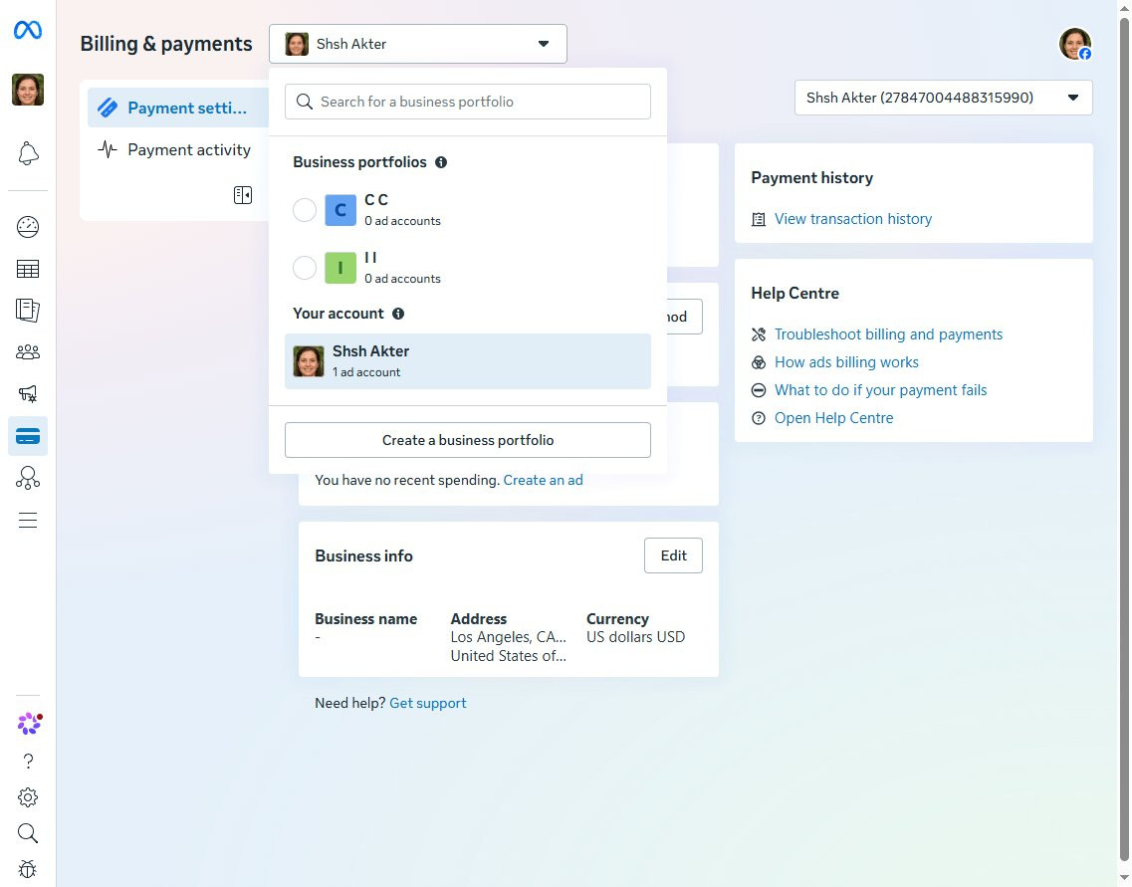Screen dimensions: 1132x887
Task: Open the Ads Manager table icon
Action: coord(28,269)
